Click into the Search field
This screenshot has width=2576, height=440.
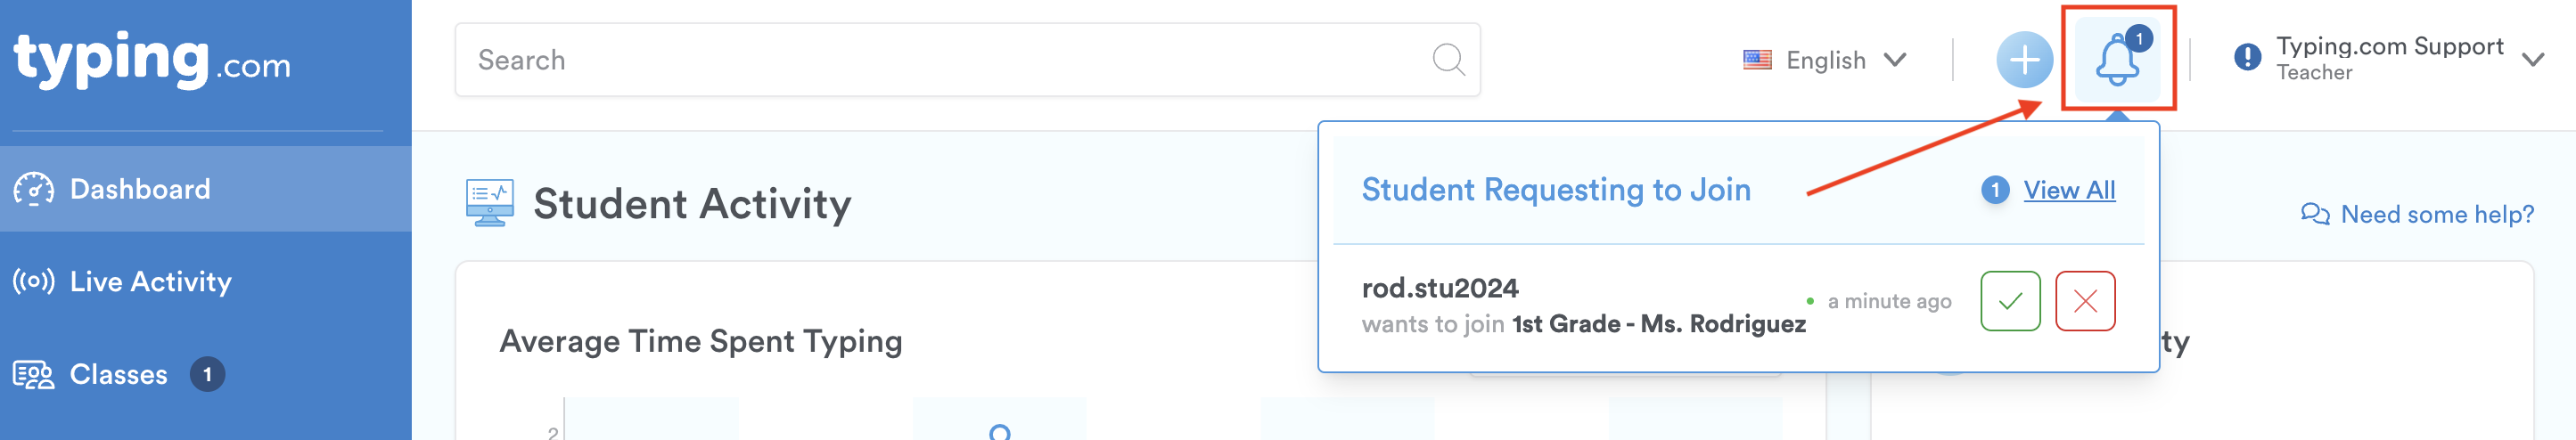tap(940, 60)
